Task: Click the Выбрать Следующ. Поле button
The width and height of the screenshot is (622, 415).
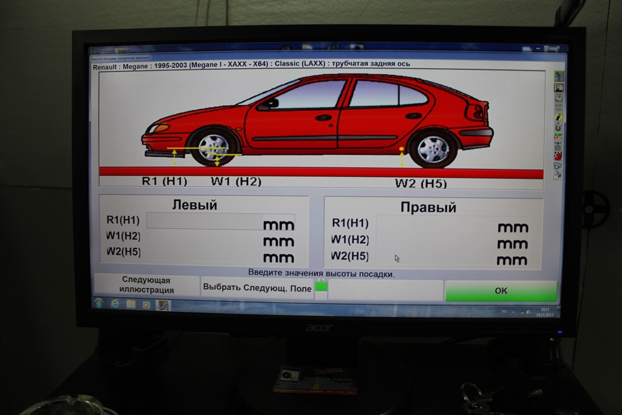Action: click(x=257, y=287)
